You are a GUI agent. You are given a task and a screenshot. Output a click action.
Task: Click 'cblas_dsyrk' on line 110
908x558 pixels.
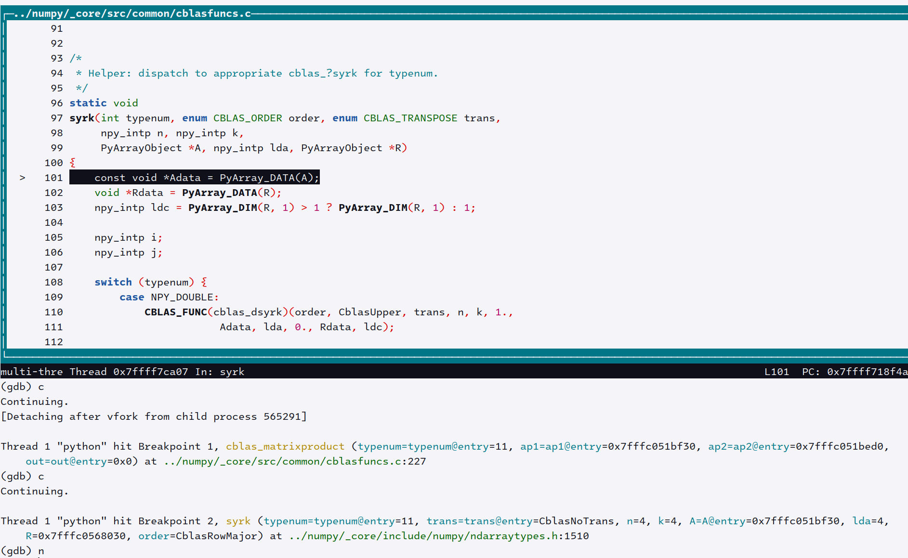point(248,312)
